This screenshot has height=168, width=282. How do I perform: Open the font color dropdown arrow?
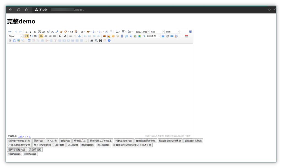[x=85, y=32]
